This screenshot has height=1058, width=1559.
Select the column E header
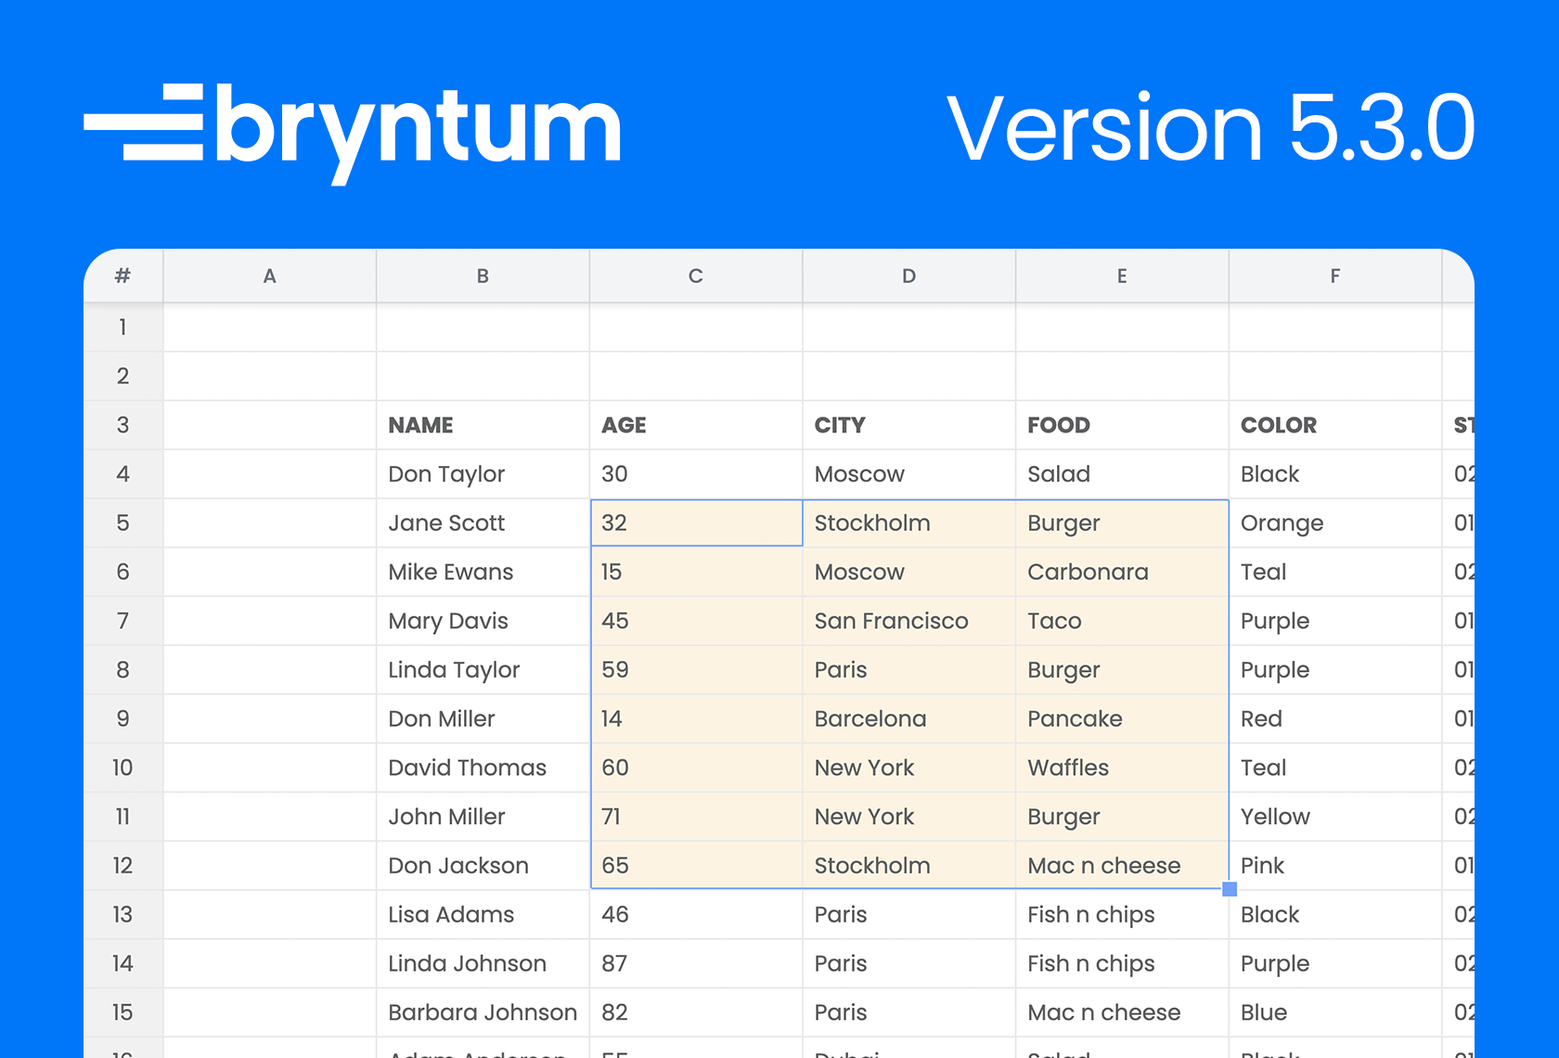point(1122,276)
